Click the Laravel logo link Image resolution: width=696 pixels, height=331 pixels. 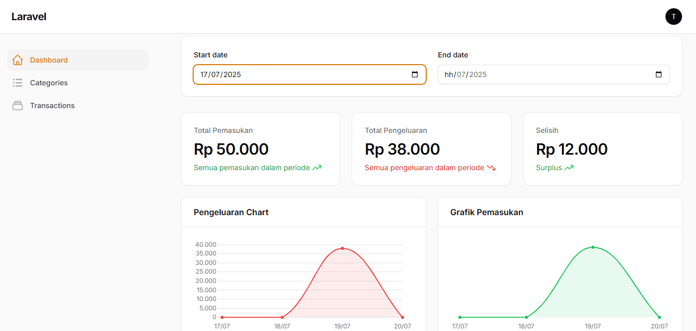29,17
